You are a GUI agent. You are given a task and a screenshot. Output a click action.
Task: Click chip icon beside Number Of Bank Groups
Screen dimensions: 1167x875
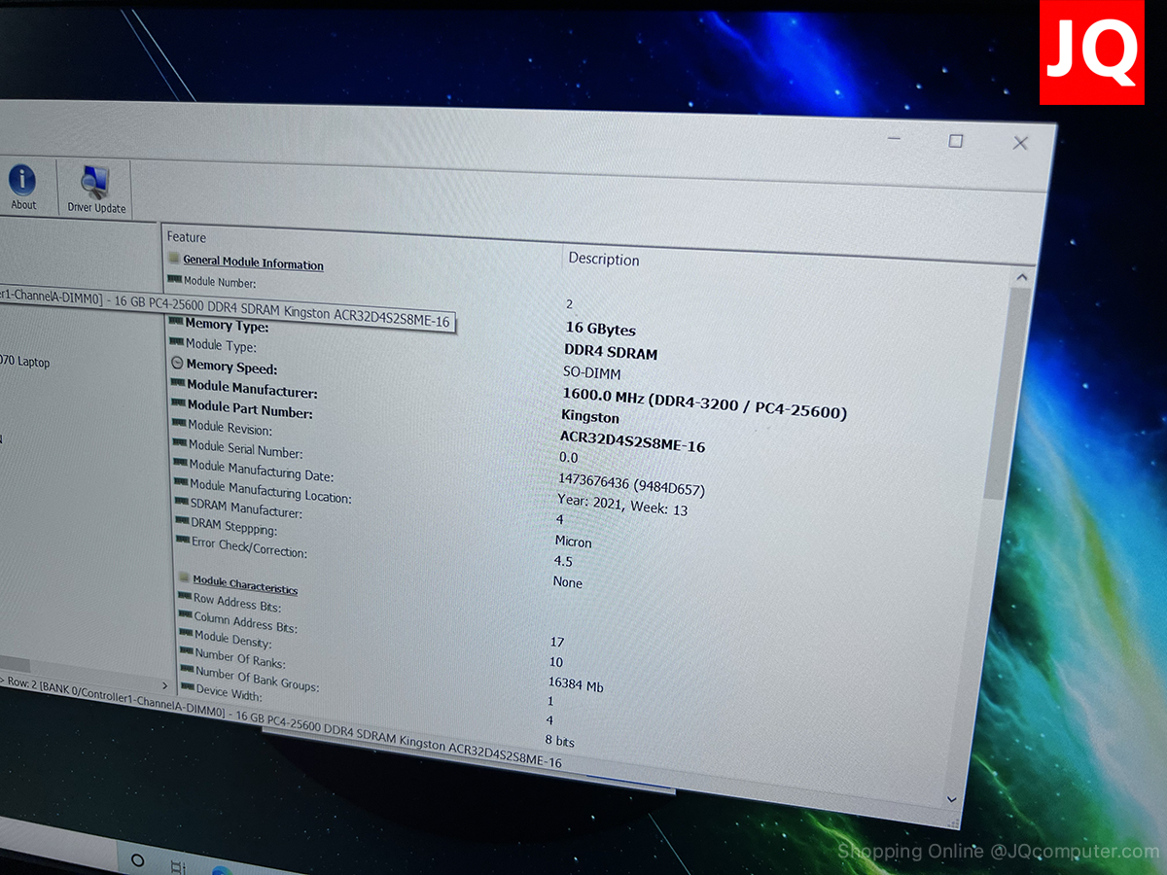pyautogui.click(x=188, y=669)
